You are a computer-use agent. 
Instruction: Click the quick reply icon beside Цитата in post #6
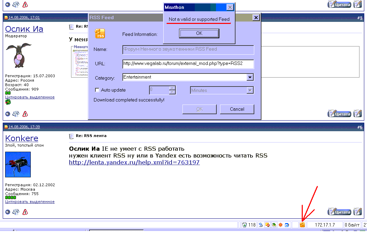358,211
